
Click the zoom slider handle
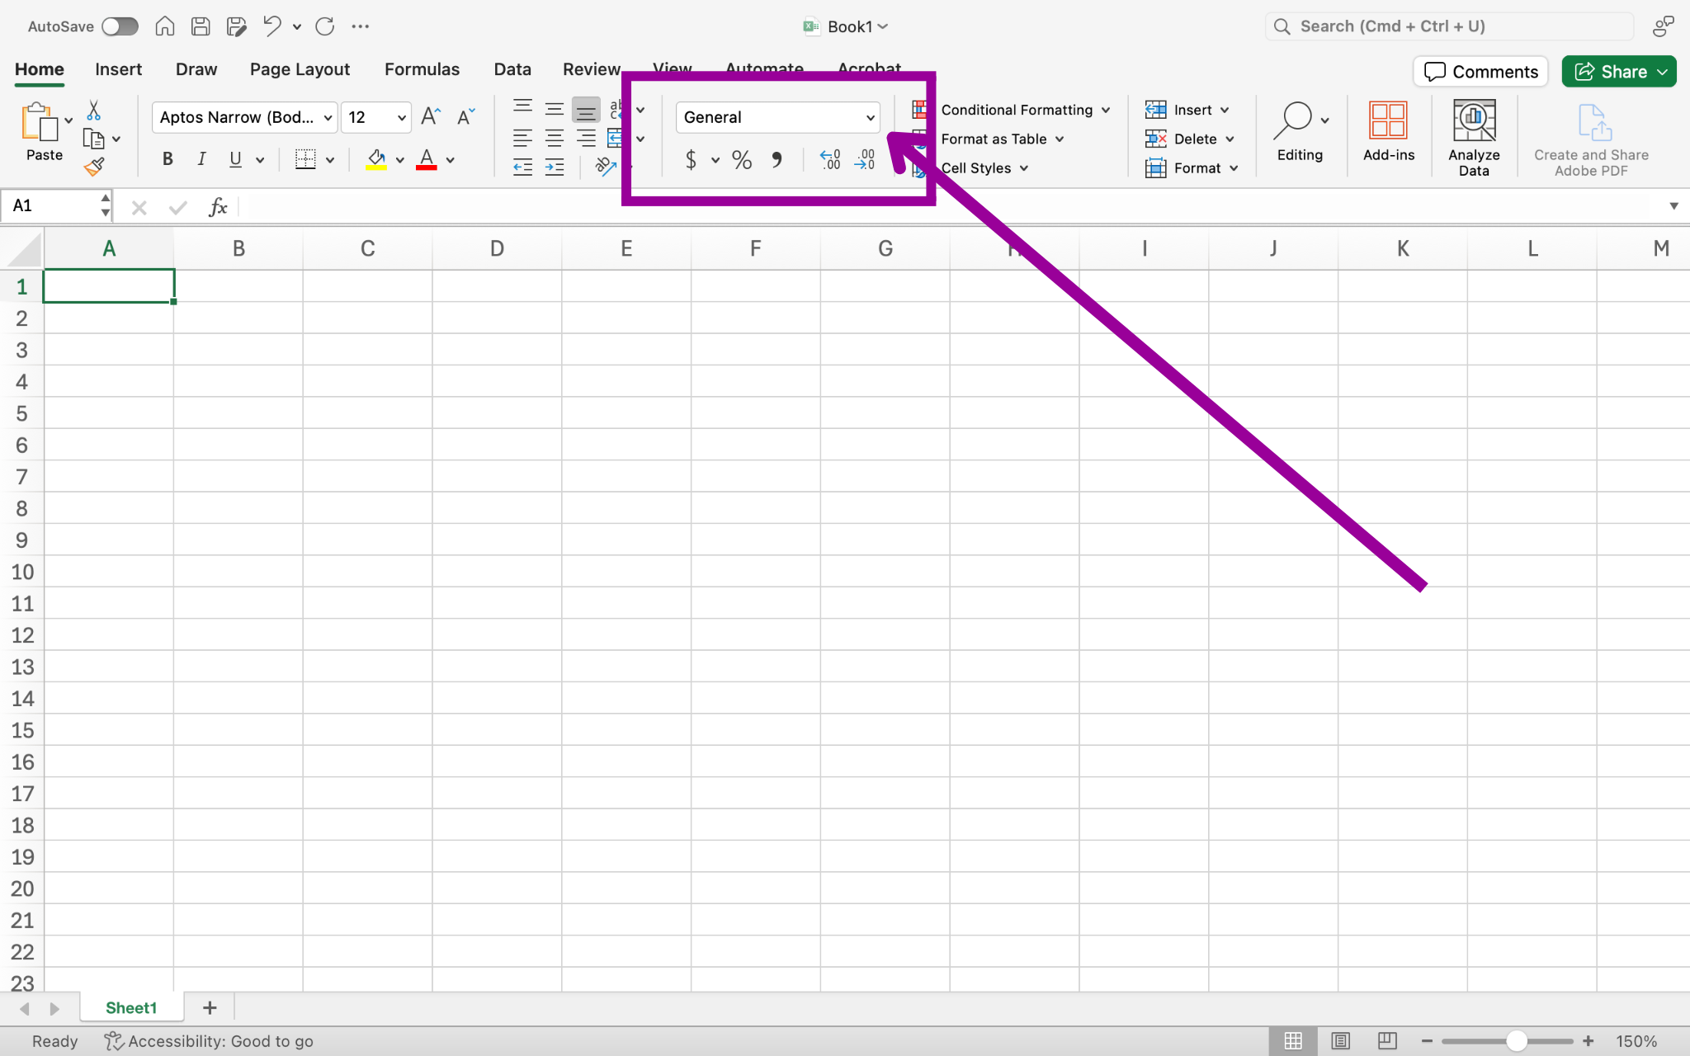(1516, 1041)
